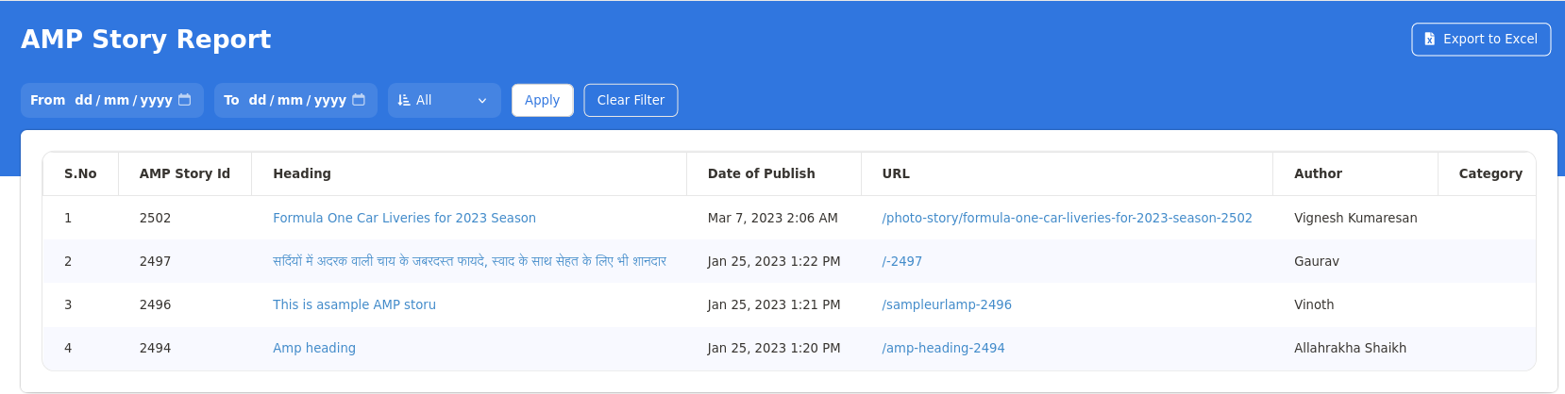Screen dimensions: 1565x394
Task: Open the To date calendar picker icon
Action: coord(359,100)
